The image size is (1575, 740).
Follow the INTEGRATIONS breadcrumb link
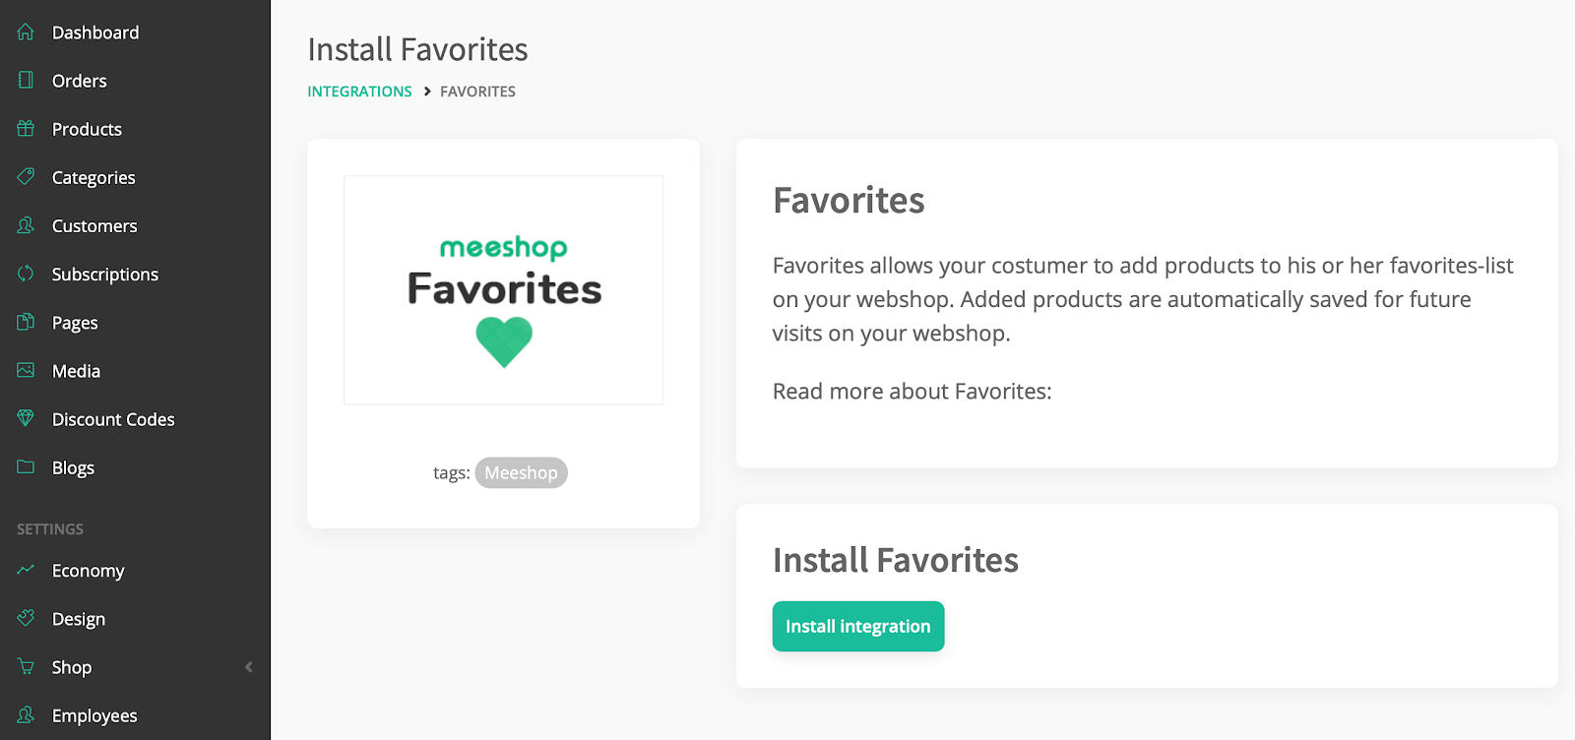[359, 92]
